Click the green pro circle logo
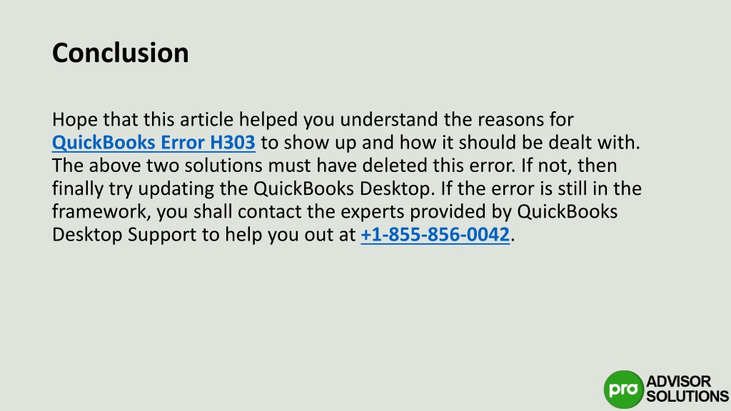731x411 pixels. point(623,390)
